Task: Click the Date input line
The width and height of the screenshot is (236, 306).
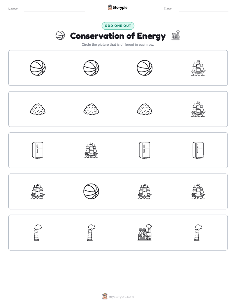Action: 204,9
